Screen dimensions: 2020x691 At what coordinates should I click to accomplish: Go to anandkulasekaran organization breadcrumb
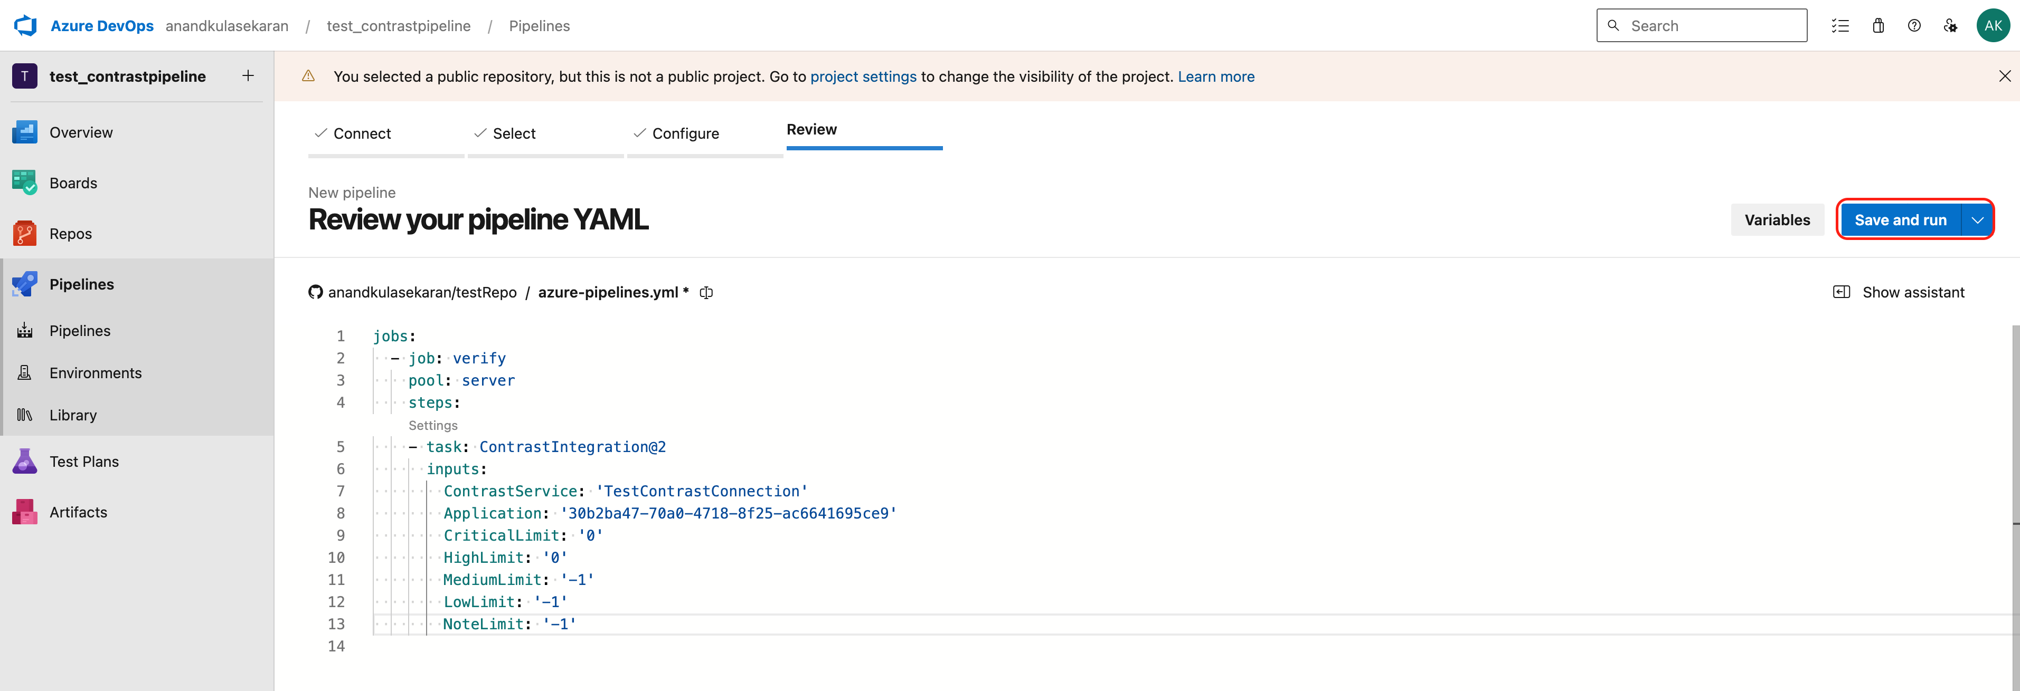[x=226, y=26]
